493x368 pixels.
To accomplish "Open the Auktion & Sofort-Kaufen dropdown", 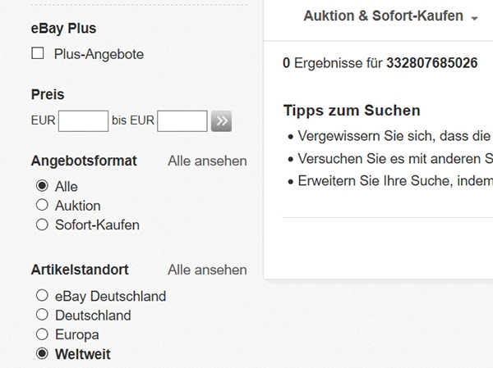I will [x=383, y=16].
